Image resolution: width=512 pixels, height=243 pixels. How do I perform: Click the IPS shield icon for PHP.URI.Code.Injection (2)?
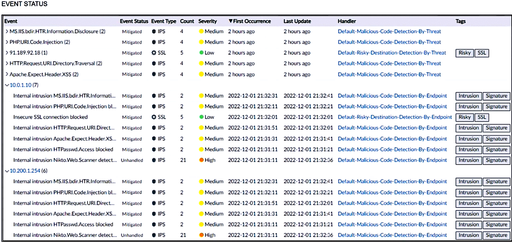click(154, 42)
